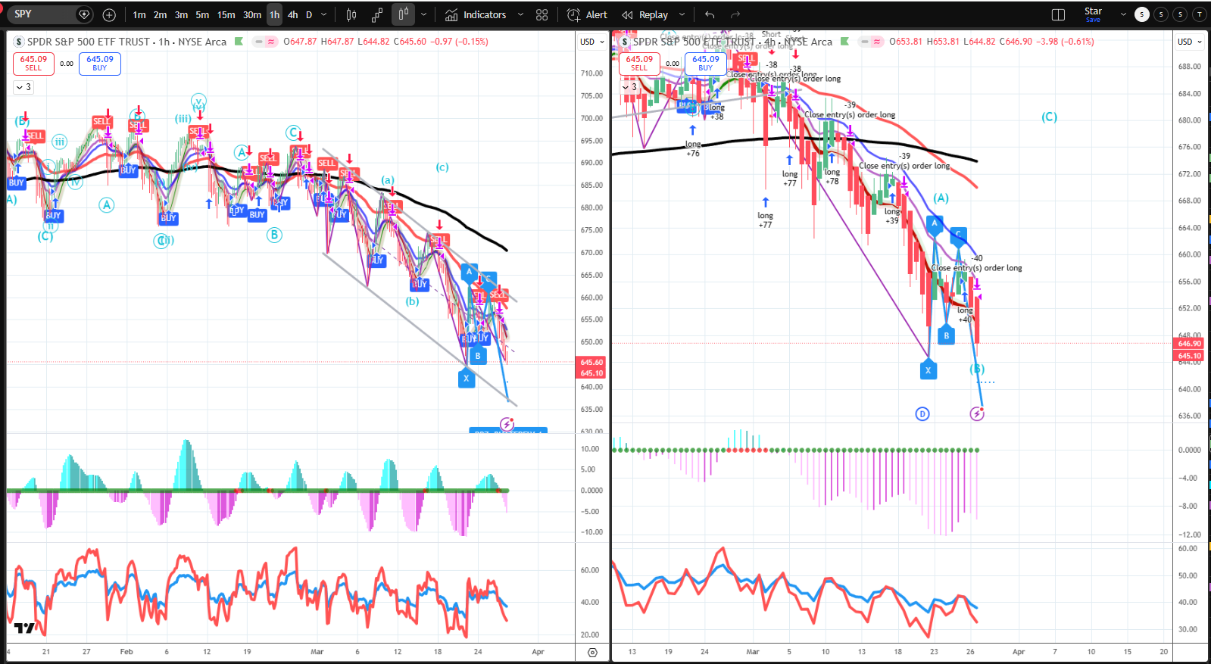
Task: Open the TradingView logo on 1h chart
Action: coord(25,628)
